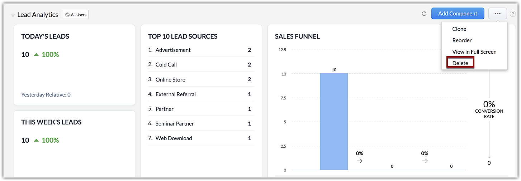Select Advertisement in Top 10 Lead Sources
This screenshot has height=181, width=521.
tap(173, 50)
